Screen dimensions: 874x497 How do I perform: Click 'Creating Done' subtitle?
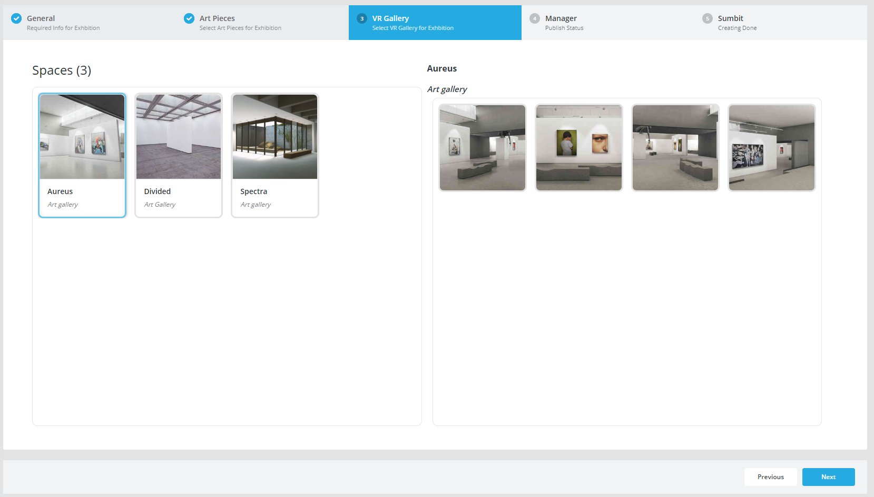point(737,28)
